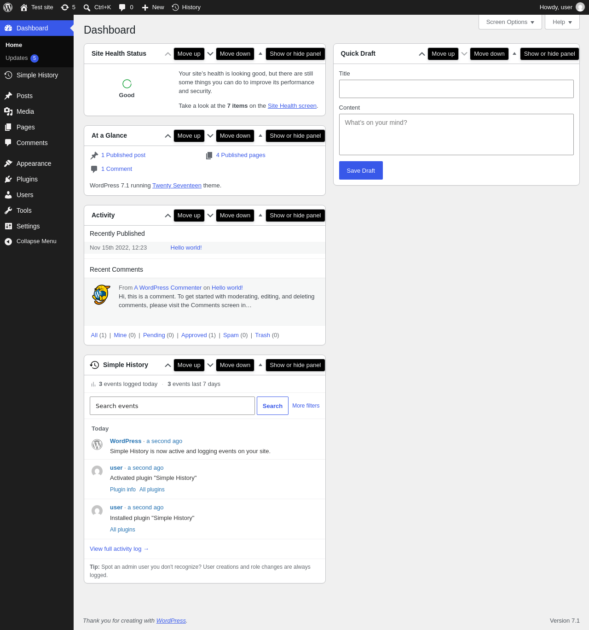Click the plus New icon
The height and width of the screenshot is (630, 589).
pos(145,7)
